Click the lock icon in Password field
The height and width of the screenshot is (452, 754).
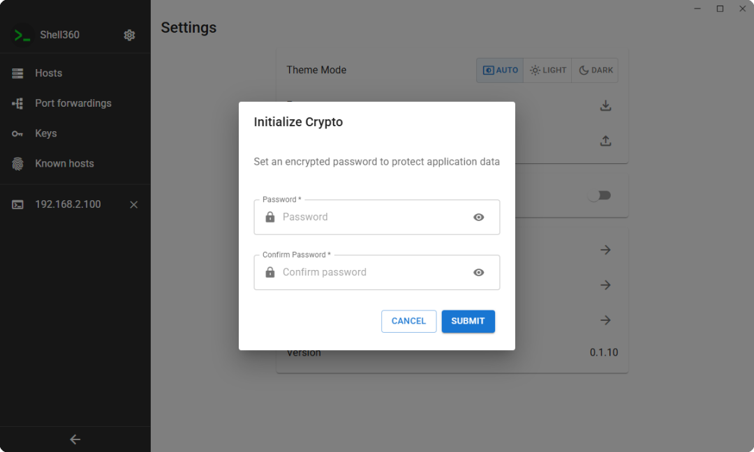pyautogui.click(x=270, y=217)
